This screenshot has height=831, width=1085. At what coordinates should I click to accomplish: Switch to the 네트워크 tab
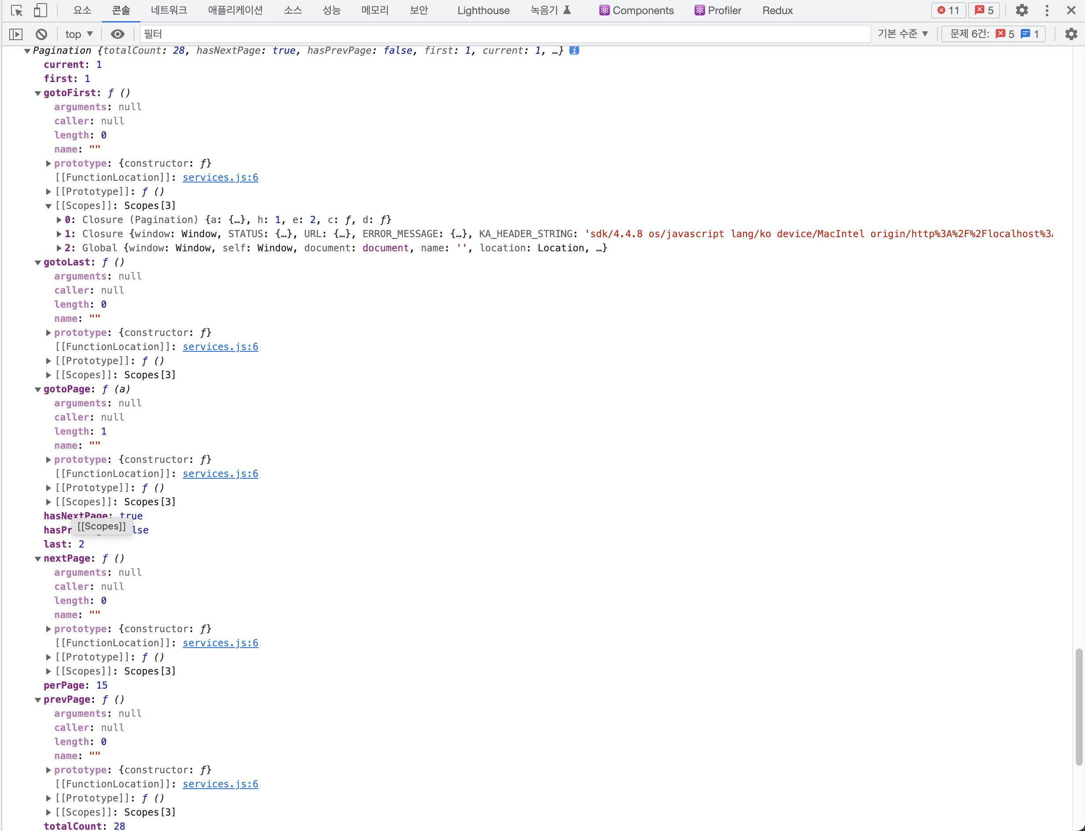tap(169, 11)
